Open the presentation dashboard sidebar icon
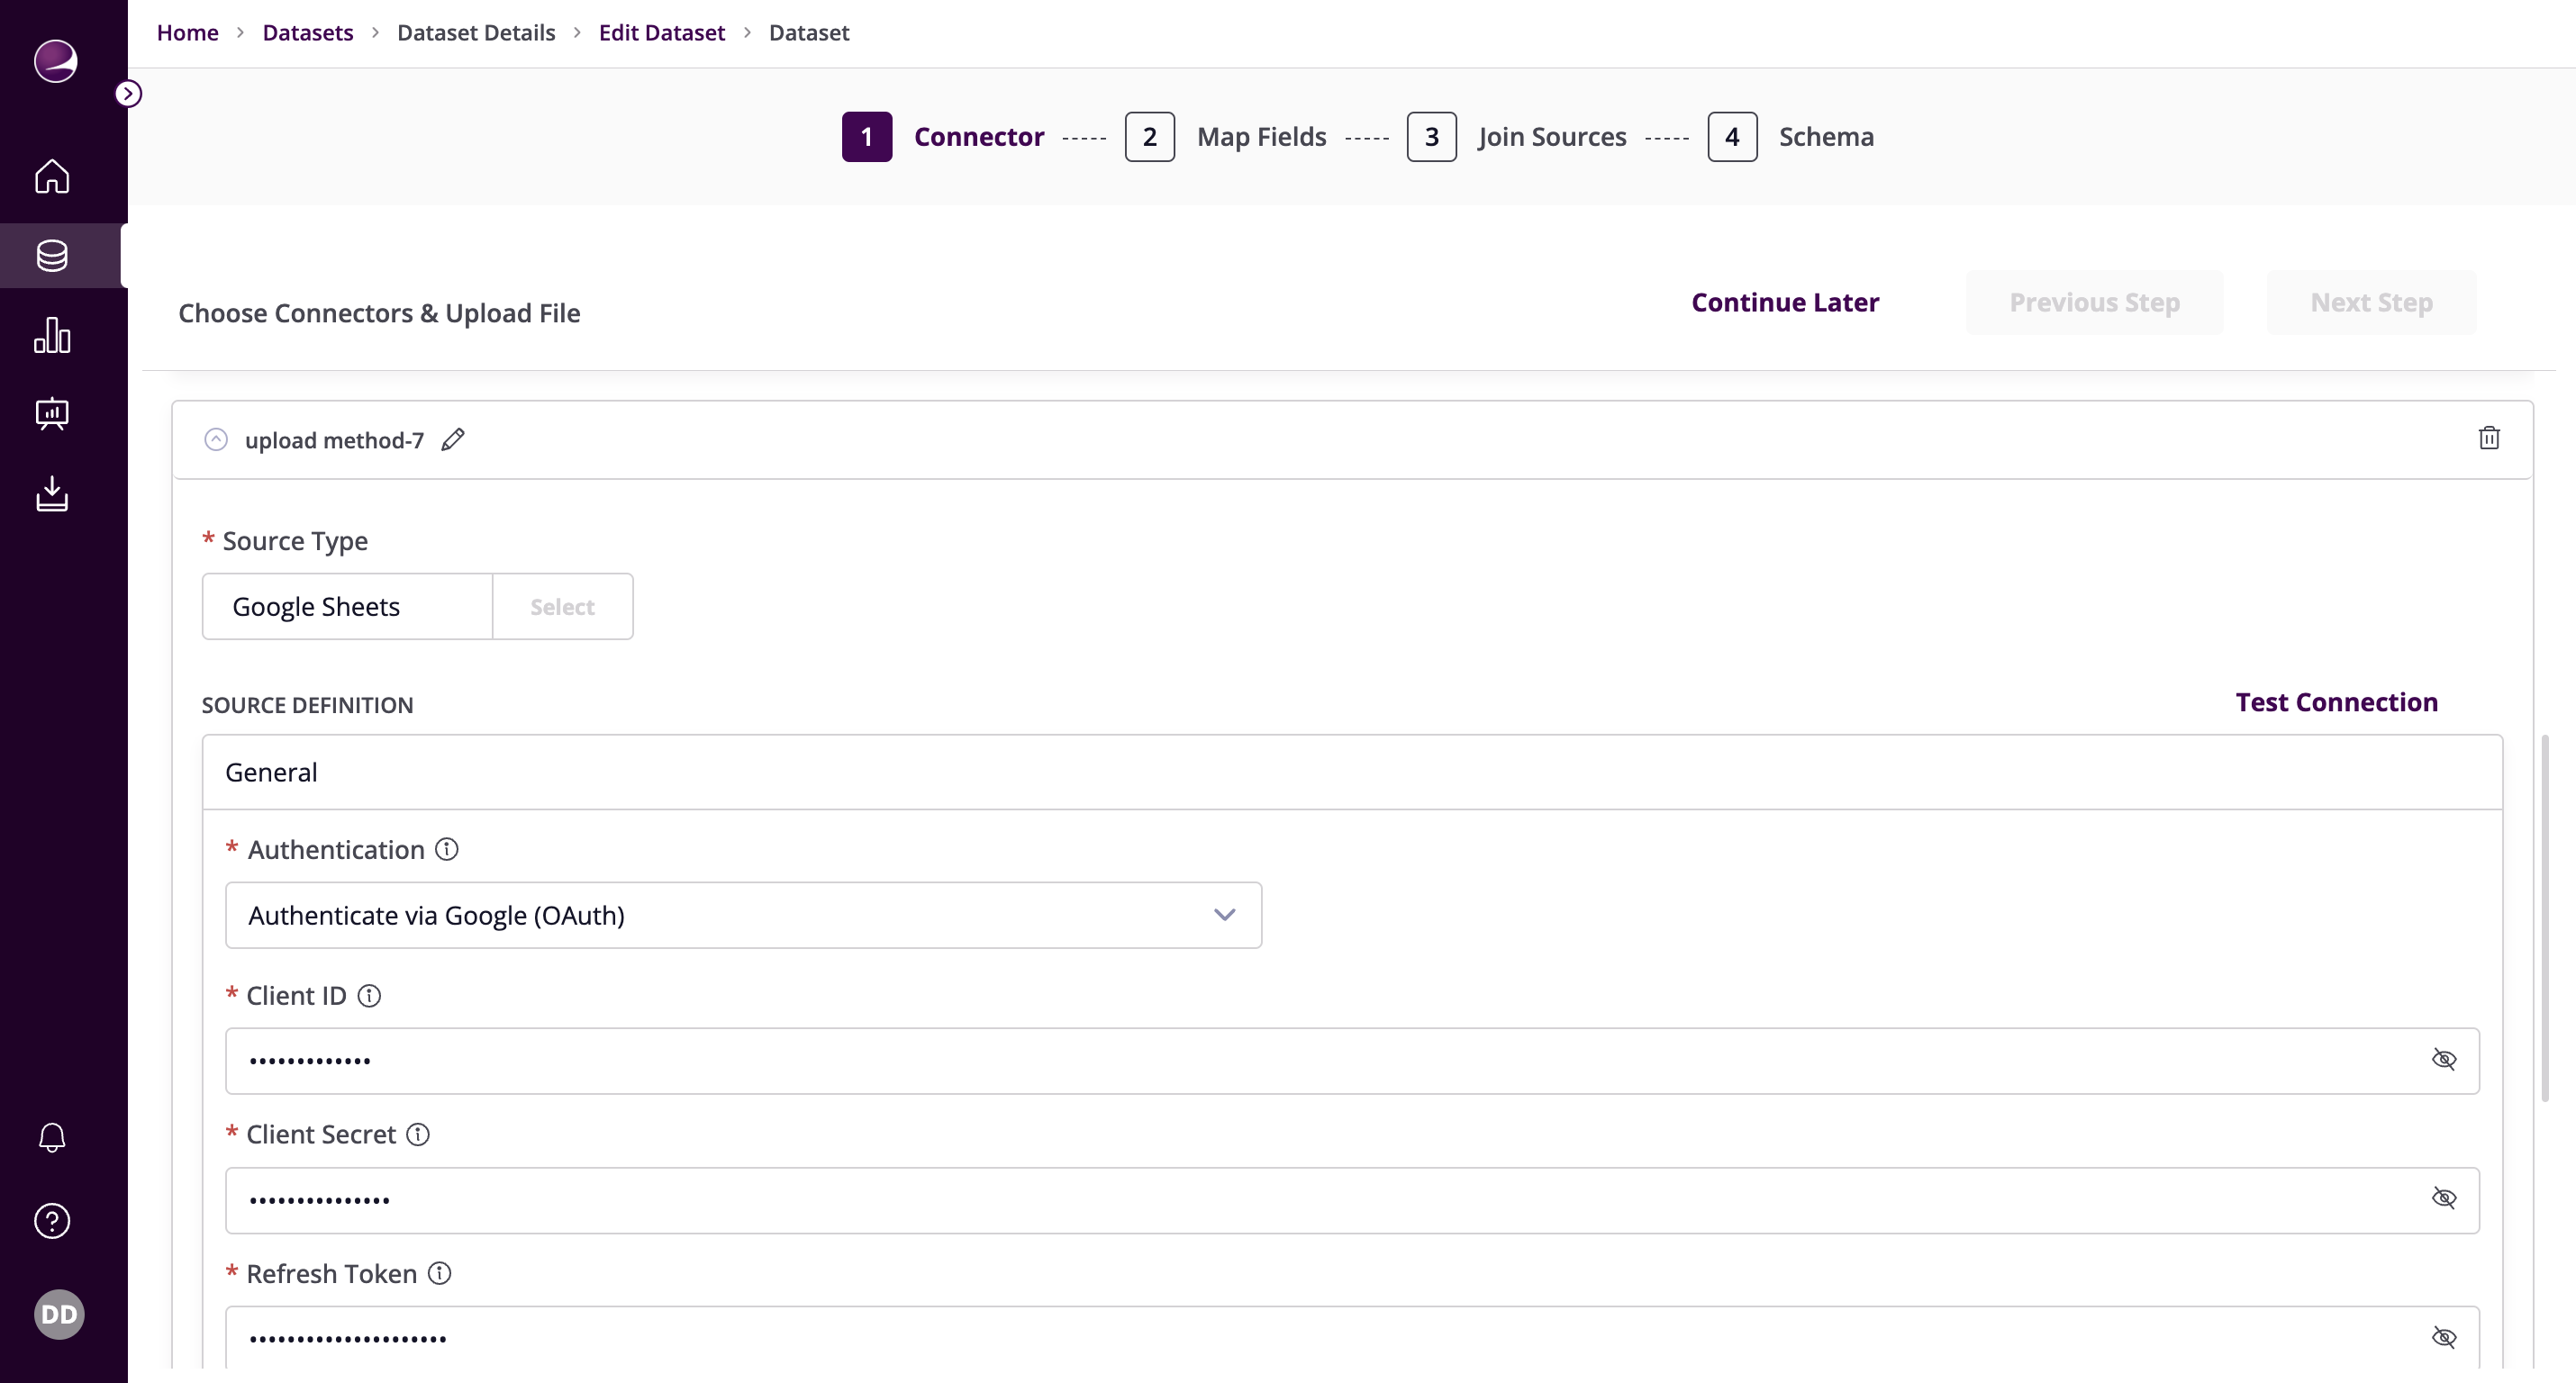 point(52,413)
